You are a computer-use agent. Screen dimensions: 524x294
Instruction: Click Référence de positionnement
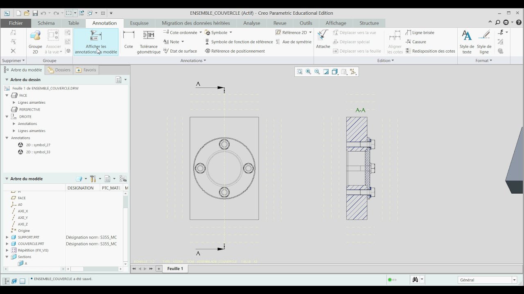[235, 51]
